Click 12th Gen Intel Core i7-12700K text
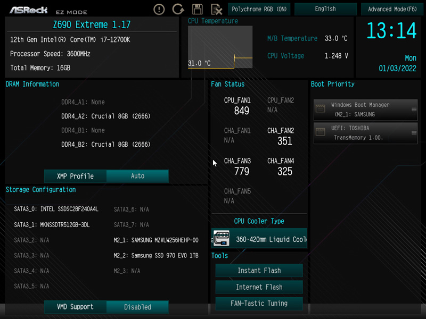Viewport: 426px width, 319px height. click(x=70, y=39)
